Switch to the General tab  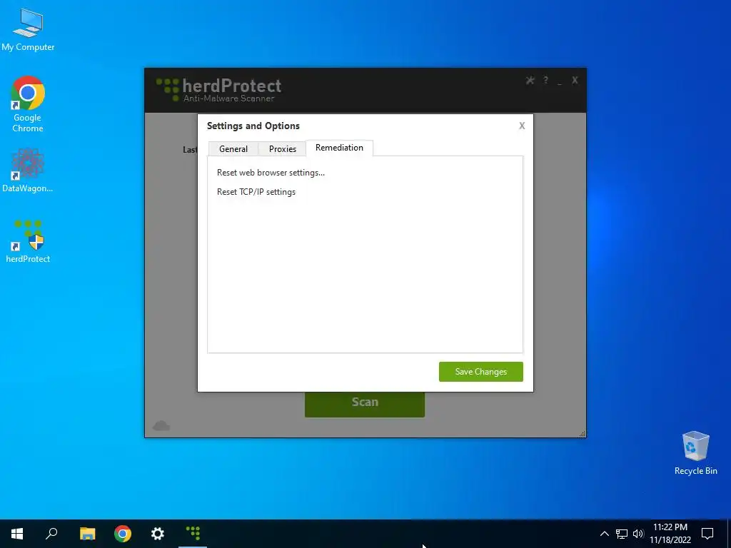tap(233, 148)
